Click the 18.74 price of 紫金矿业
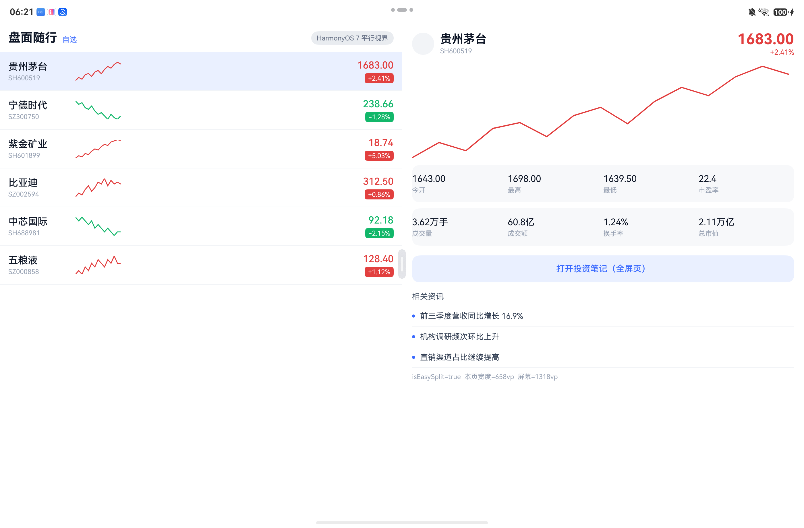Image resolution: width=804 pixels, height=528 pixels. click(x=381, y=142)
